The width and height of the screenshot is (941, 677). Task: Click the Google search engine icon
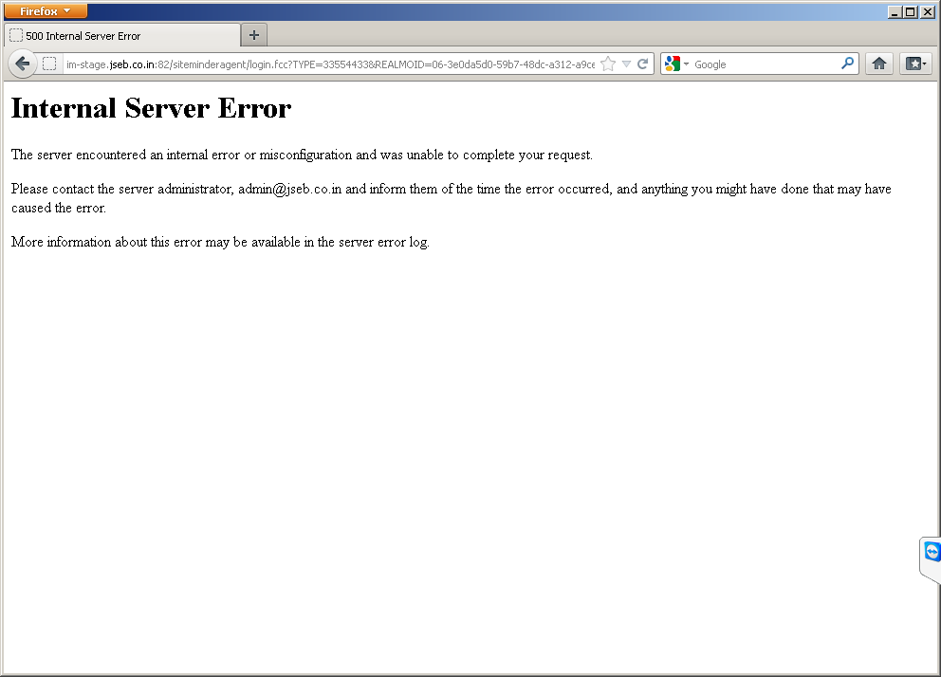(x=673, y=64)
